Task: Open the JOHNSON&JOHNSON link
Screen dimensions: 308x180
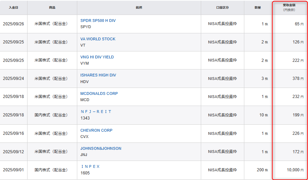Action: click(x=101, y=148)
